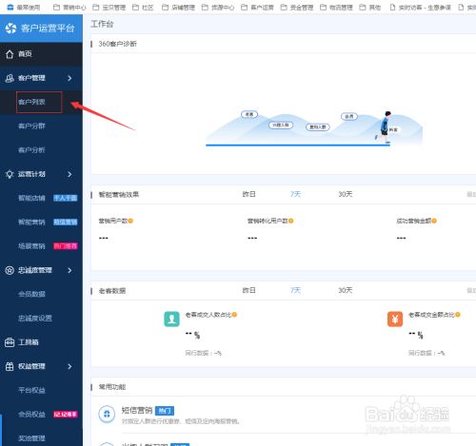Open the 其他 bookmark folder

coord(370,7)
